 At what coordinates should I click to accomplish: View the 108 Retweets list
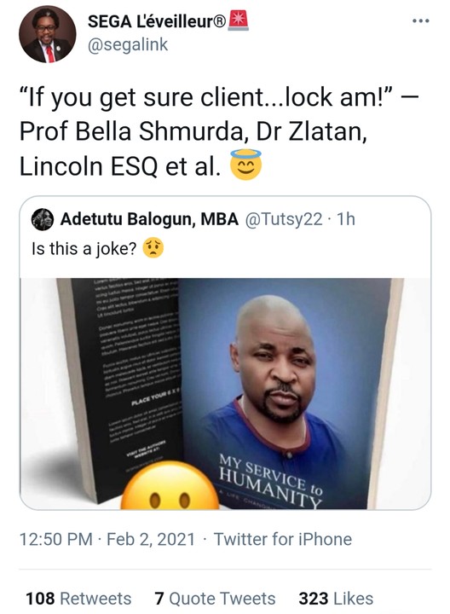pyautogui.click(x=78, y=599)
